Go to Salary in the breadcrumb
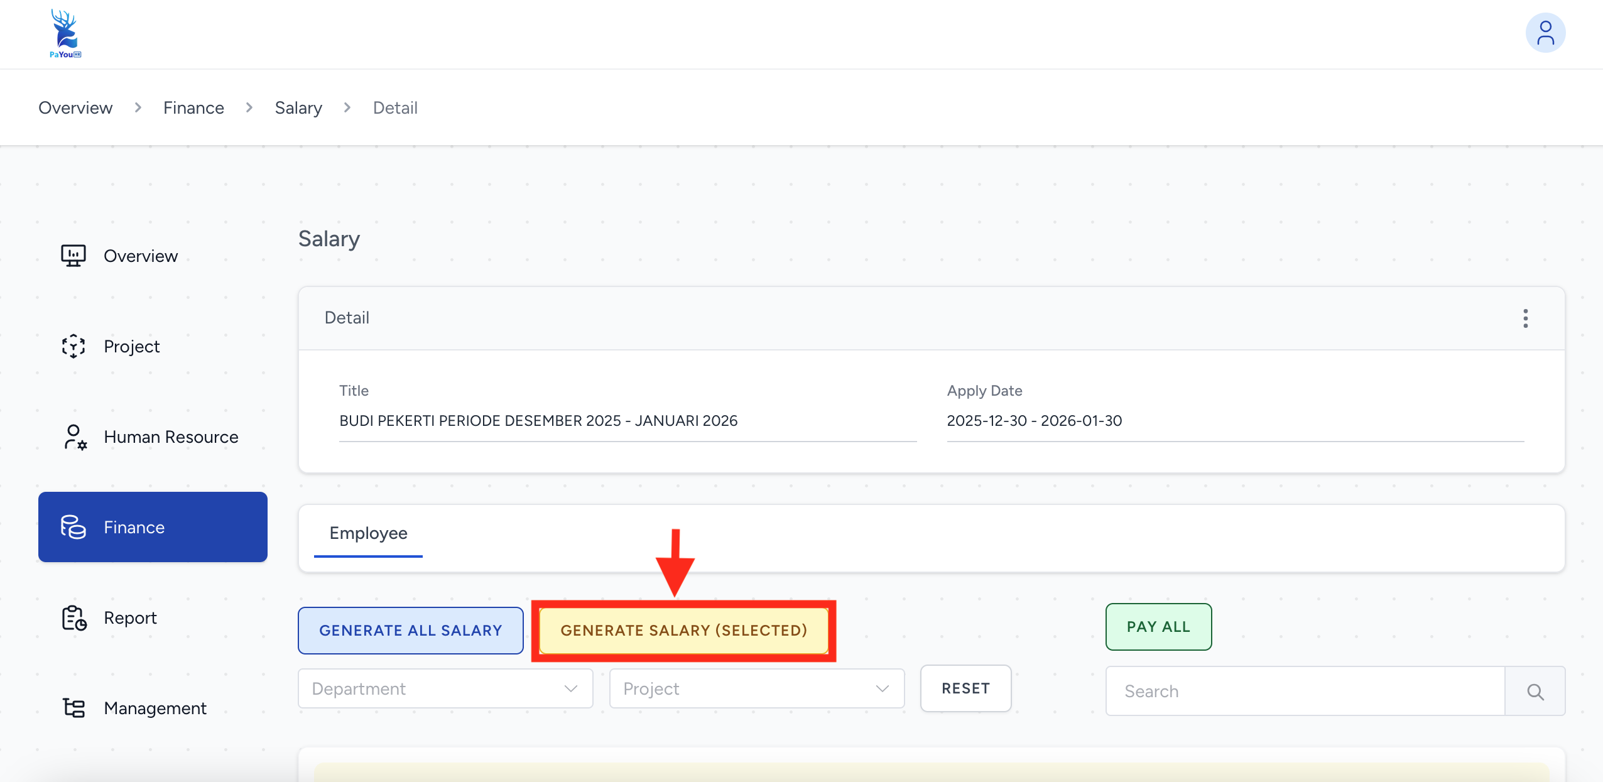The image size is (1603, 782). 298,108
